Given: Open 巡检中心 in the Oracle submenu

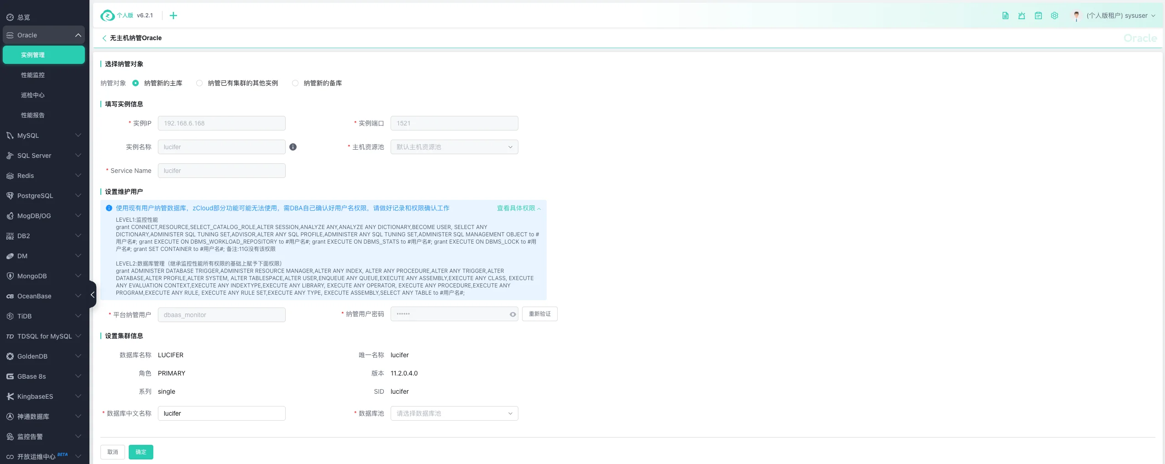Looking at the screenshot, I should [33, 95].
